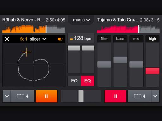
Task: Expand the right deck loop options chevron
Action: tap(155, 96)
